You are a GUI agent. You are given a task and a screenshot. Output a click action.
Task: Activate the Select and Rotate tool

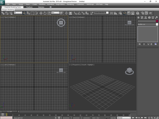point(45,13)
